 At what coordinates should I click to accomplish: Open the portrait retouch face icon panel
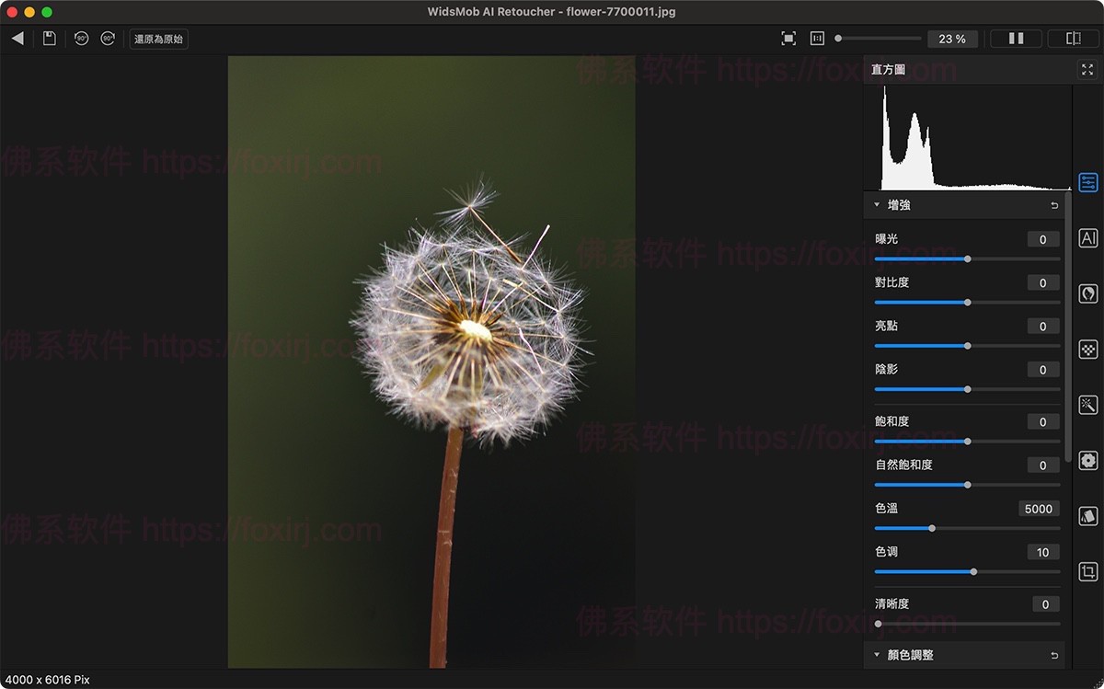(x=1087, y=293)
